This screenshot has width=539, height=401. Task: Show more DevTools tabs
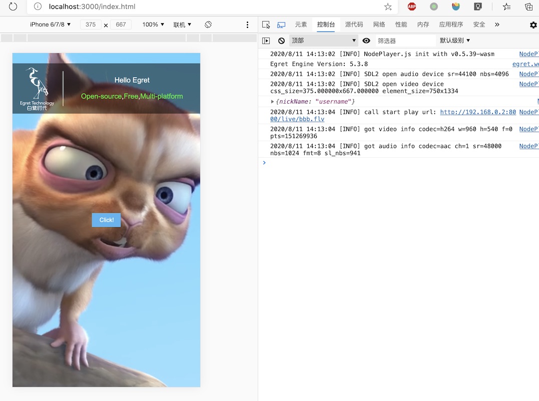(497, 25)
